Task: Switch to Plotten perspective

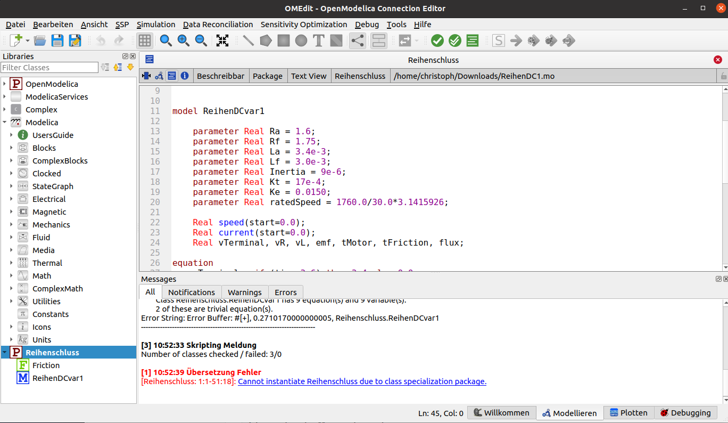Action: 628,413
